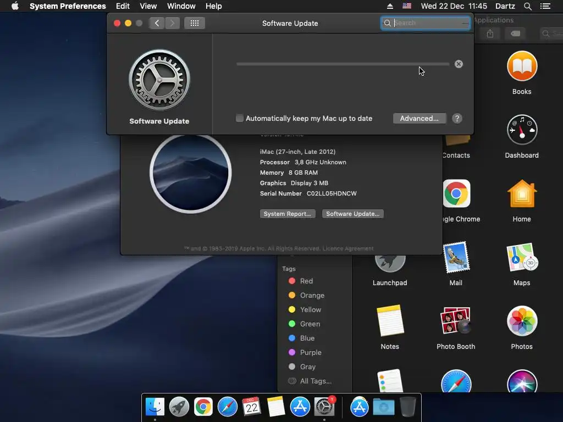This screenshot has width=563, height=422.
Task: Open the View menu
Action: tap(148, 6)
